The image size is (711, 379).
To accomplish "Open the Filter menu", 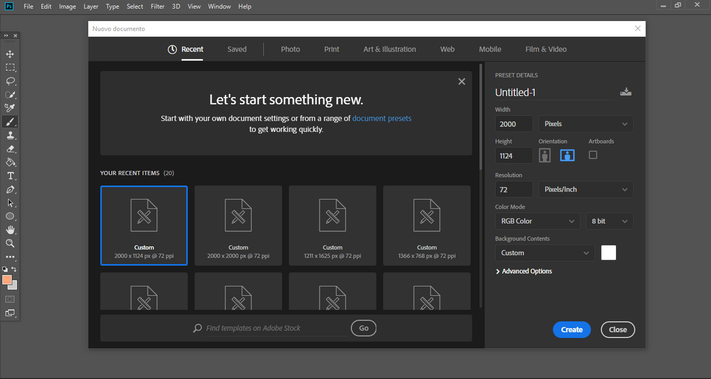I will [x=158, y=7].
